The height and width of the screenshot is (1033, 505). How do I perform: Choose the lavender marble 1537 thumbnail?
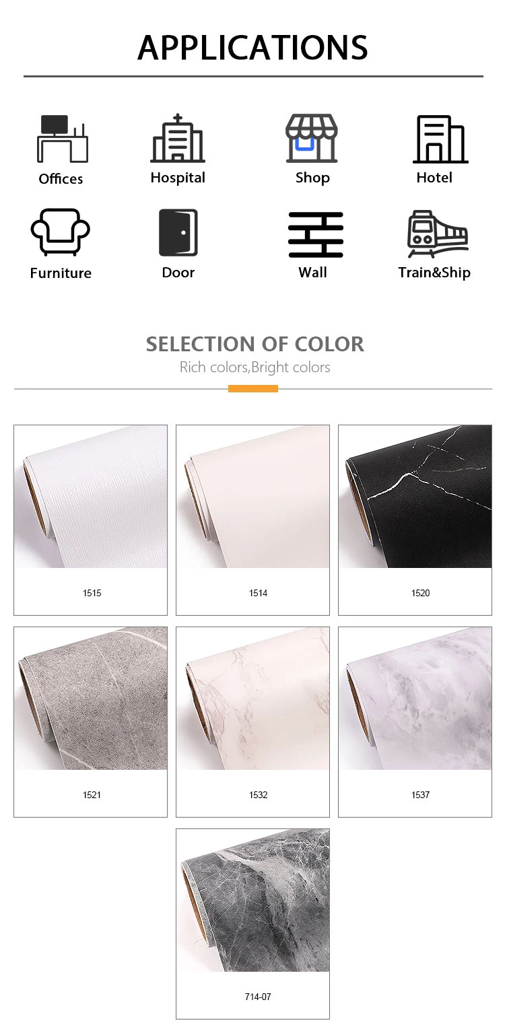point(415,699)
